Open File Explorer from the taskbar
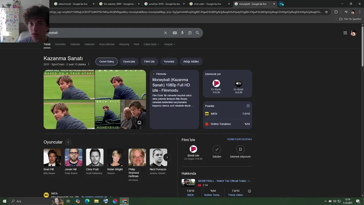The width and height of the screenshot is (364, 205). click(x=96, y=201)
